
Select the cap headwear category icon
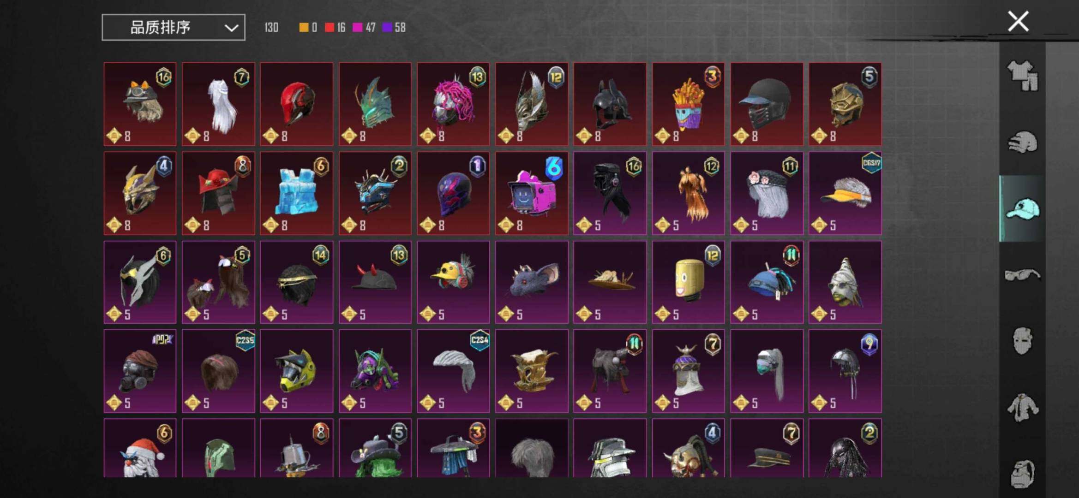click(1022, 209)
